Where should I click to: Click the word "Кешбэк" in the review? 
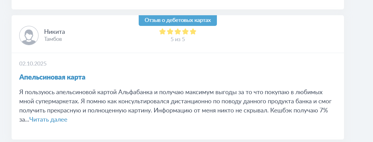click(278, 111)
